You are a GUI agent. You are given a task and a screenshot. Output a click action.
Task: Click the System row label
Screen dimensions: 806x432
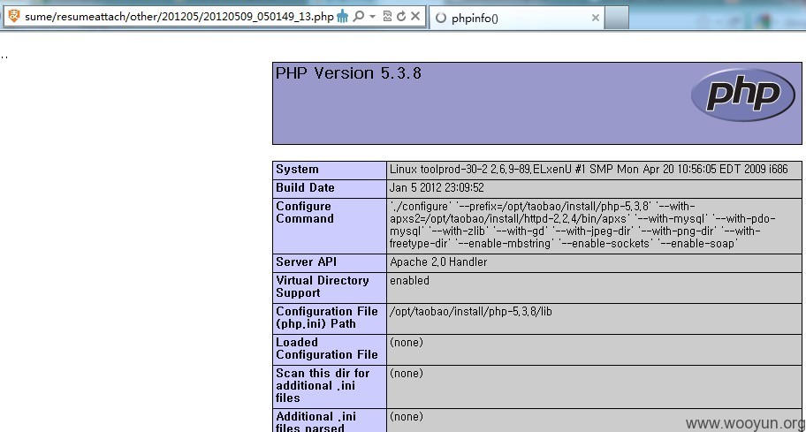[297, 170]
